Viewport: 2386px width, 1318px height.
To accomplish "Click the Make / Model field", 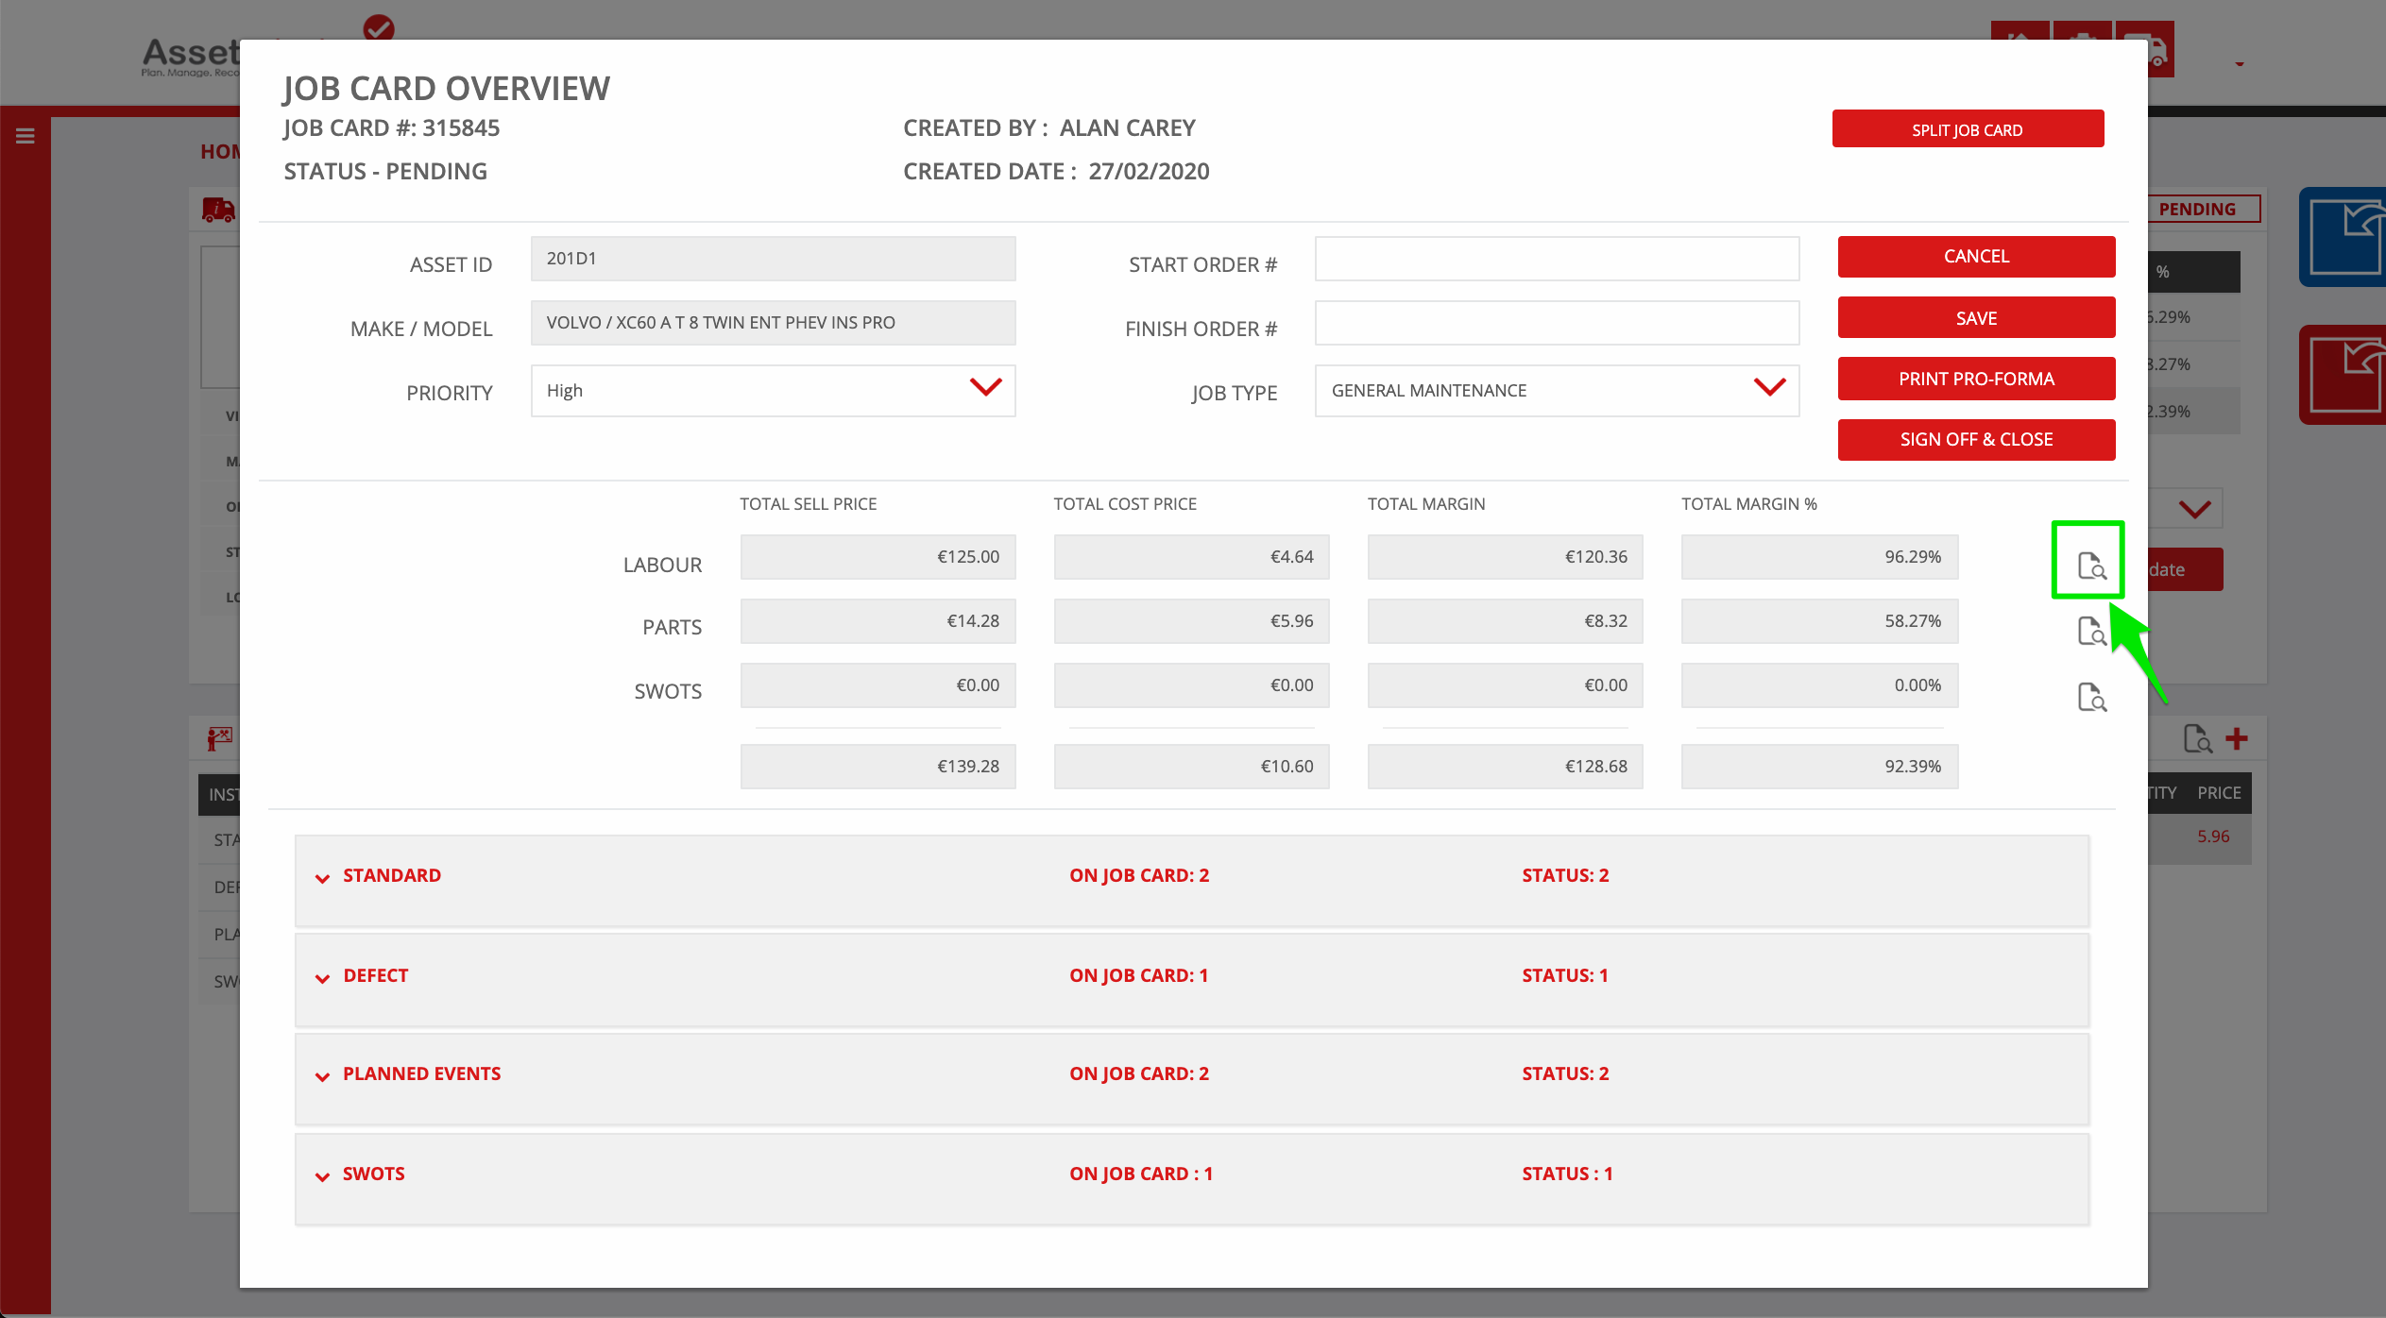I will (x=773, y=322).
